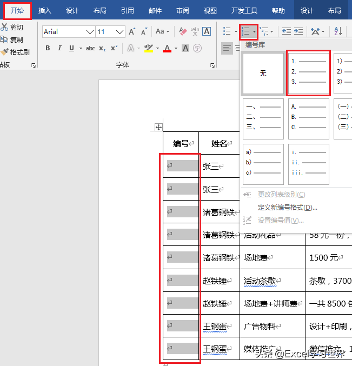Viewport: 352px width, 366px height.
Task: Switch to the 开始 (Home) tab
Action: pyautogui.click(x=17, y=10)
